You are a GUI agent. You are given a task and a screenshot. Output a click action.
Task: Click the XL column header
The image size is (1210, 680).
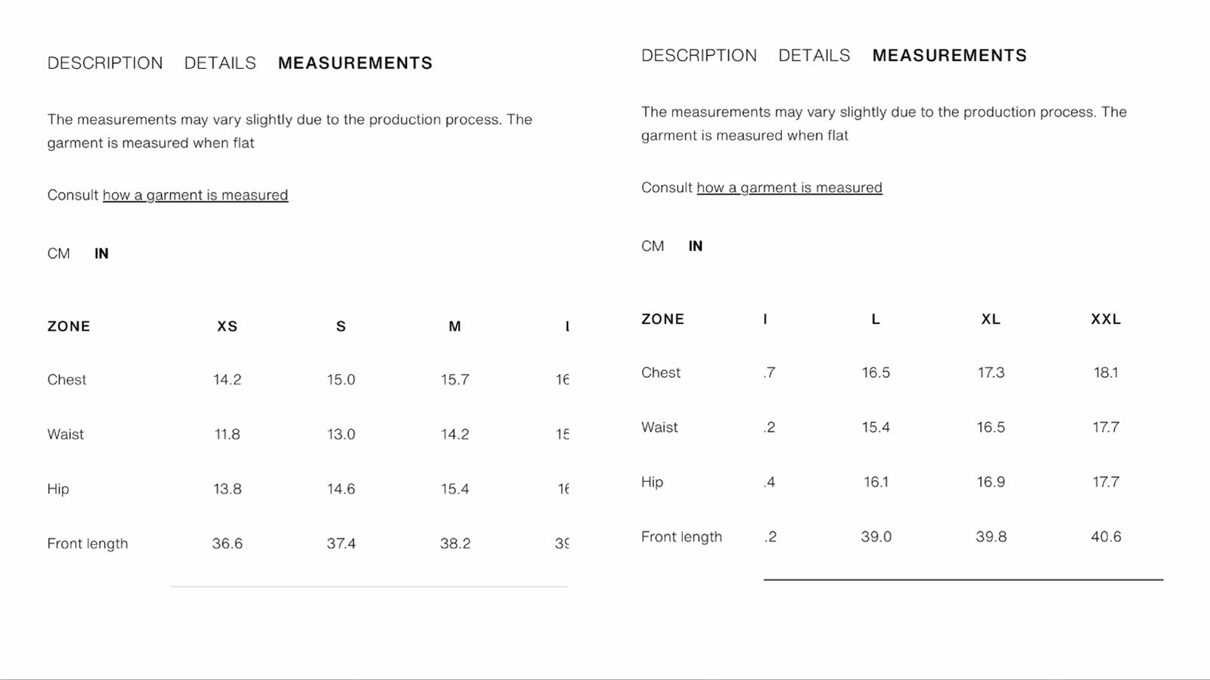pos(991,319)
